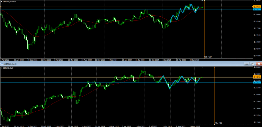The image size is (262, 127).
Task: Click the 1.38680 price on Daily axis
Action: point(257,67)
